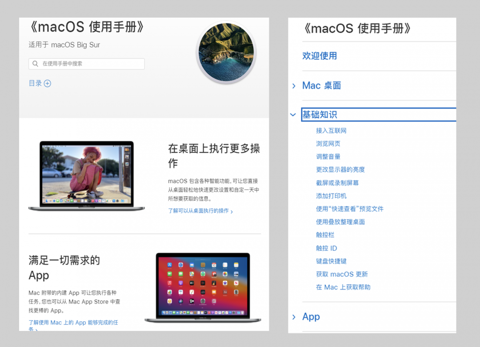Open the 获取 macOS 更新 topic

[x=342, y=274]
